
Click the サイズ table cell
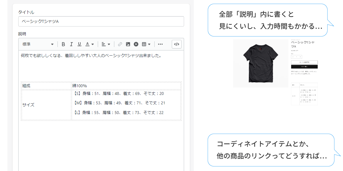pos(46,105)
